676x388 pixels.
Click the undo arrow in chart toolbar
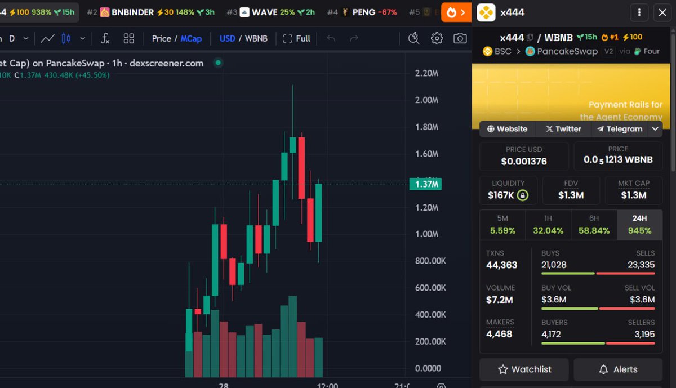click(331, 38)
